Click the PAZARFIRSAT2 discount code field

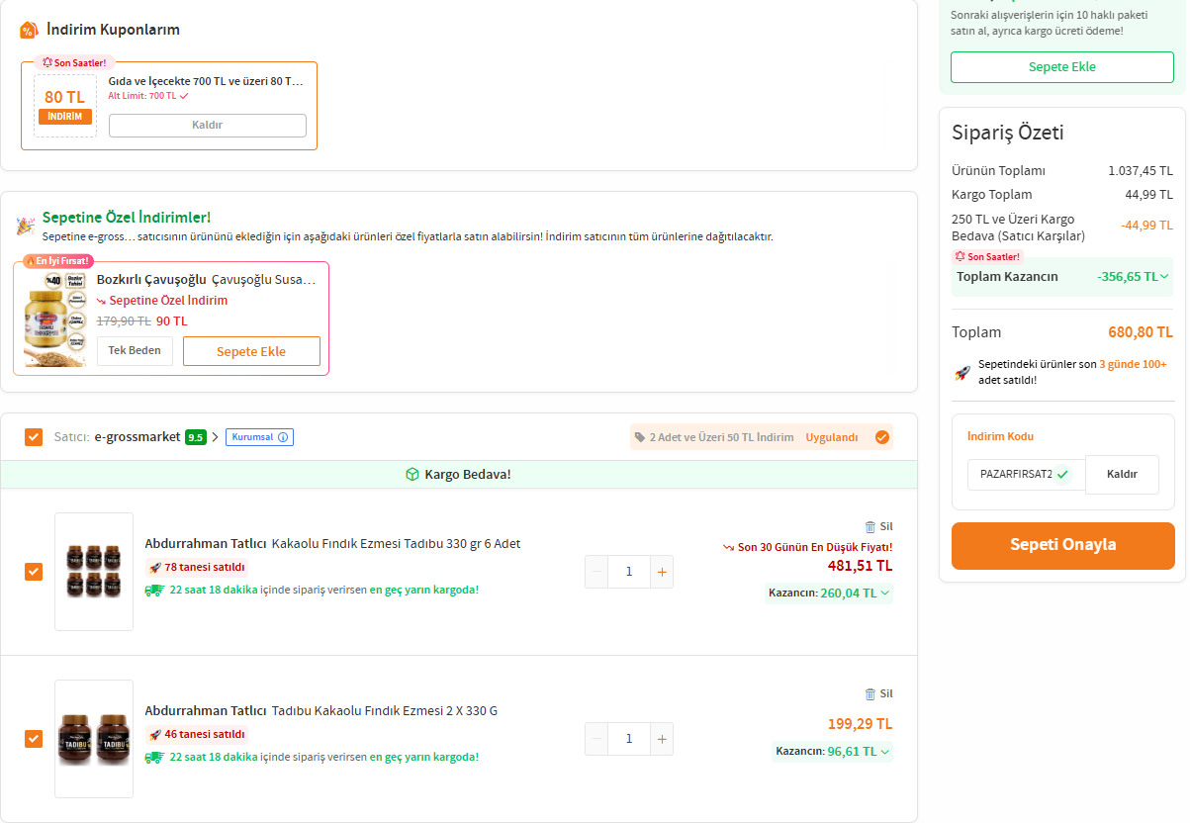pos(1026,475)
